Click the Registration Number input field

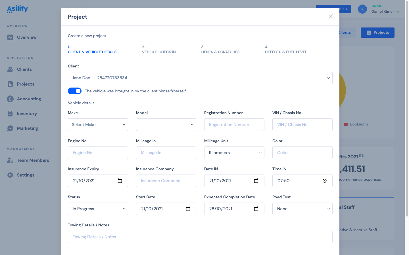coord(234,125)
